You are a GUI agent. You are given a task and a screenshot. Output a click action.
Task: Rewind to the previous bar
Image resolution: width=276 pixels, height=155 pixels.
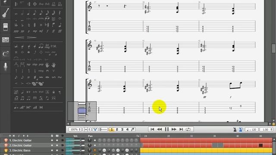(160, 129)
